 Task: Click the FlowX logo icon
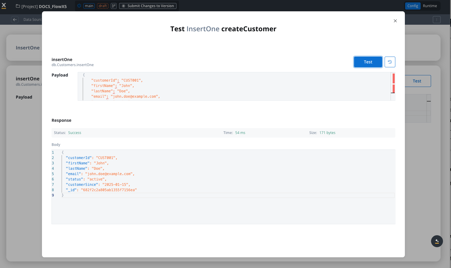4,6
